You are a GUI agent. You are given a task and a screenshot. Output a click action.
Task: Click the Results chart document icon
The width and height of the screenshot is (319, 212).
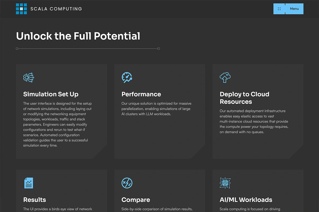29,183
